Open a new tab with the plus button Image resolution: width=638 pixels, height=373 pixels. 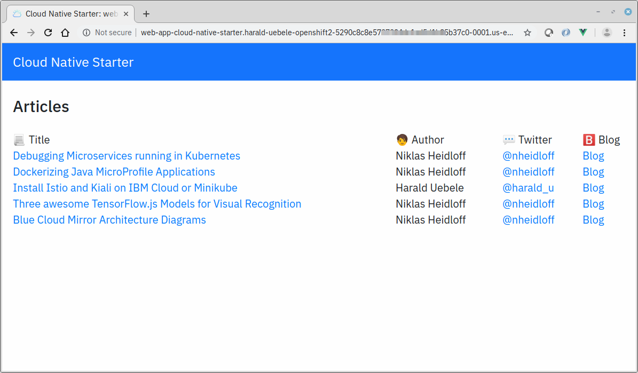146,14
